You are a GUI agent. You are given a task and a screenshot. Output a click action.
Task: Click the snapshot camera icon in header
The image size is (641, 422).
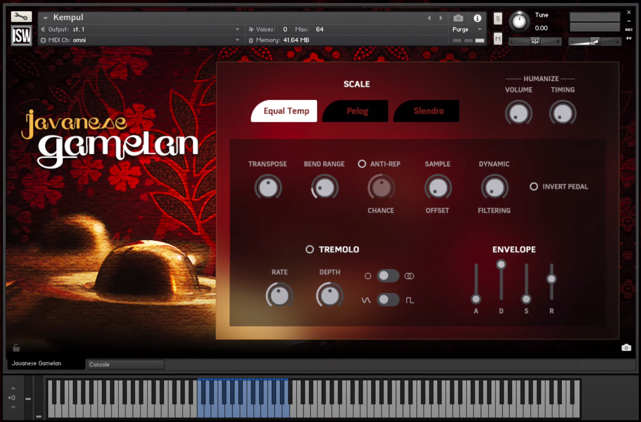458,18
